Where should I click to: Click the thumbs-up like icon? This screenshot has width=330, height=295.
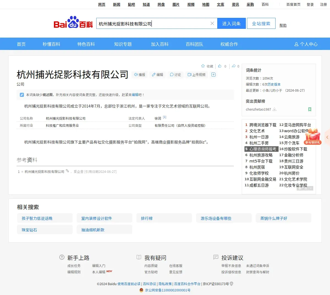coord(220,66)
